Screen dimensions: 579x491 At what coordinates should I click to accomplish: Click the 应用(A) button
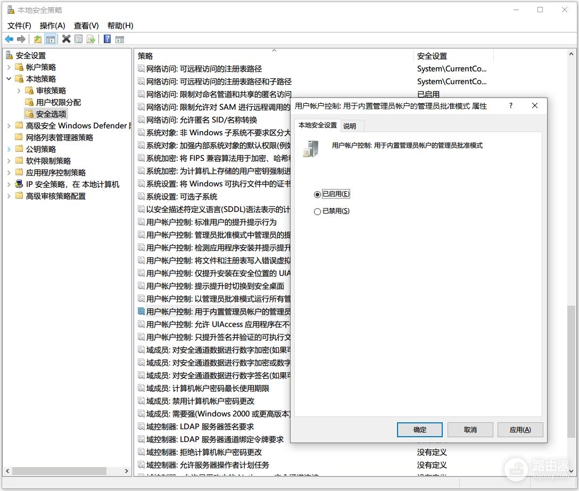click(520, 430)
